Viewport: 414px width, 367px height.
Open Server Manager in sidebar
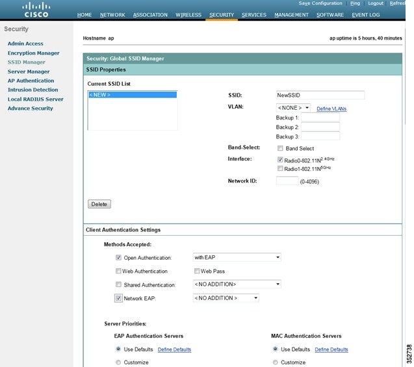29,71
